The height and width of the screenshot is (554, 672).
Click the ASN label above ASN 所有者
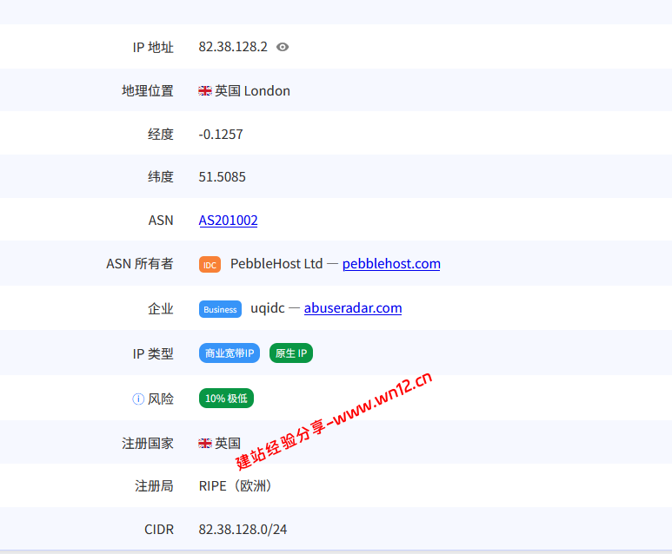(161, 220)
